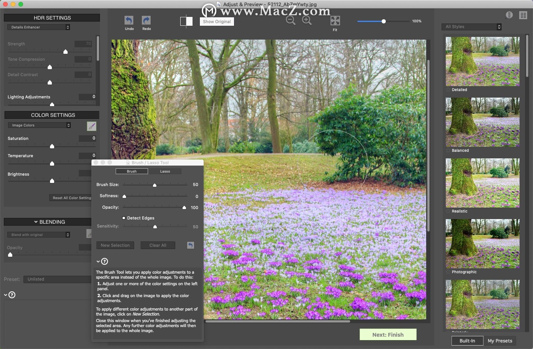Switch to the Built-In presets tab
The height and width of the screenshot is (349, 533).
coord(467,341)
